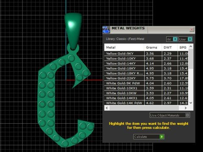203x152 pixels.
Task: Click the 3.56 grams value
Action: click(x=150, y=54)
